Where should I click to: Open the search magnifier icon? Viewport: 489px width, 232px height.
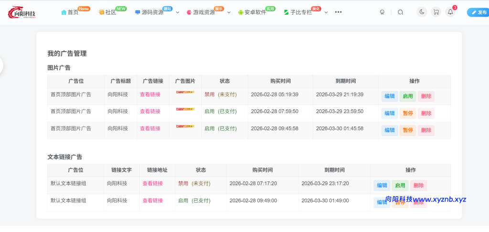(401, 12)
